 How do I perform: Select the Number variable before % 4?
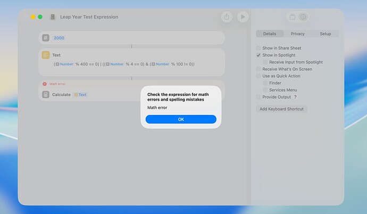(x=115, y=64)
